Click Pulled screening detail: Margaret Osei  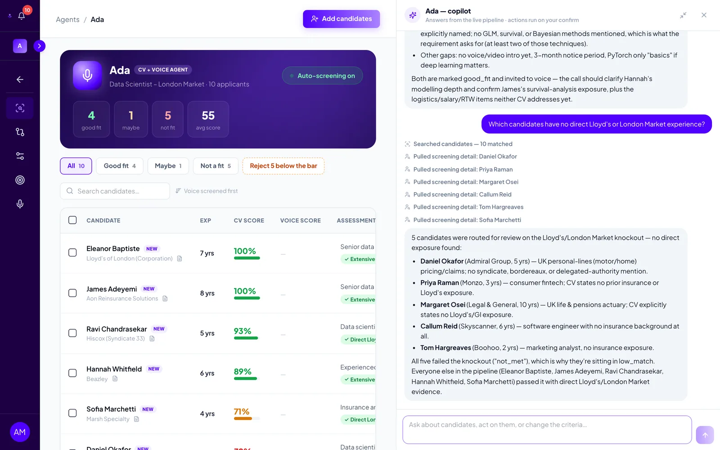[x=462, y=182]
